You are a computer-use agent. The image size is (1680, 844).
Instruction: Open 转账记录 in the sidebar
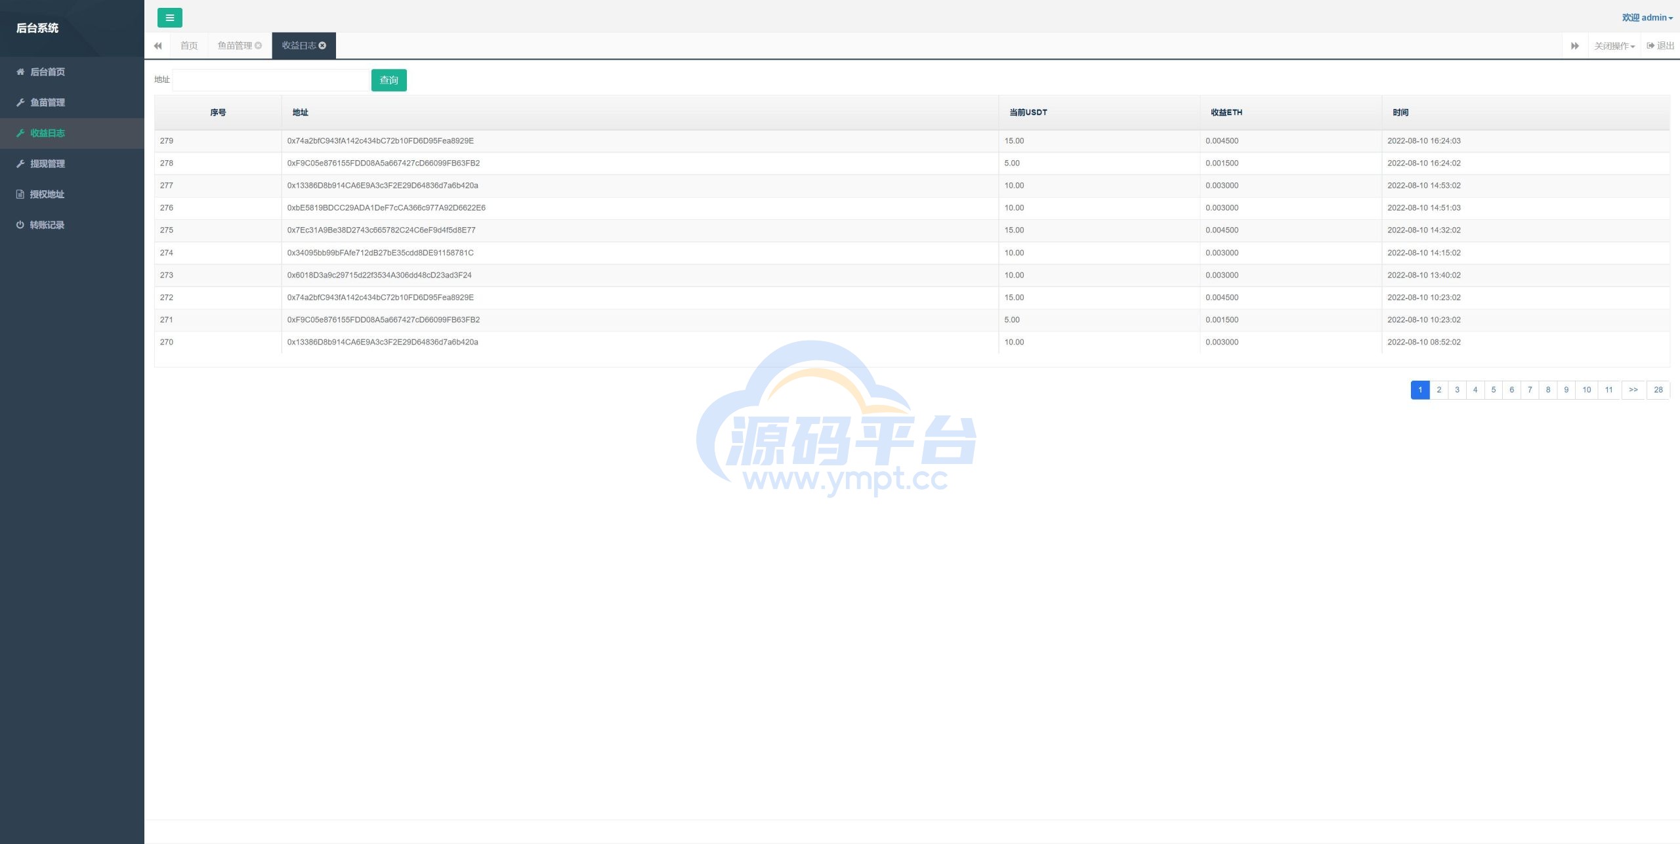coord(47,225)
